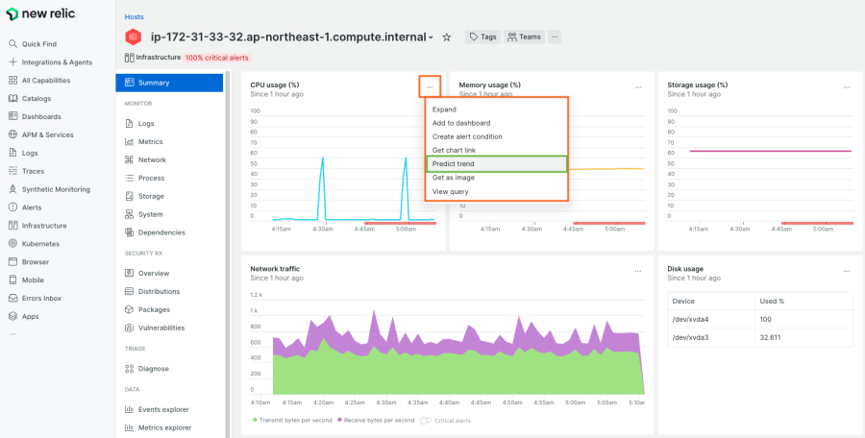Open Logs in the main left sidebar

pos(30,153)
